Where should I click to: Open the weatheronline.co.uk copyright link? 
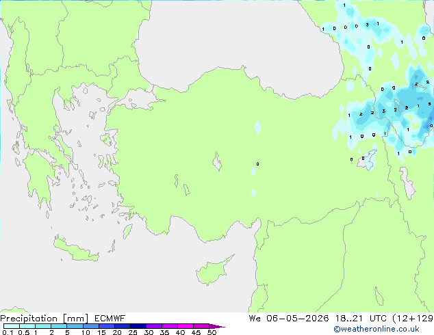[376, 329]
